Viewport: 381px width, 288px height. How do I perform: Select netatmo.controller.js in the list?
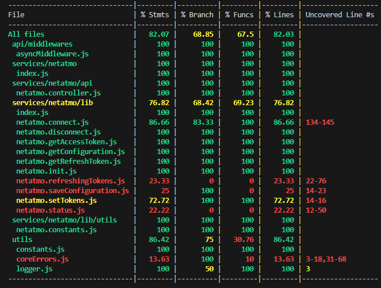point(58,93)
